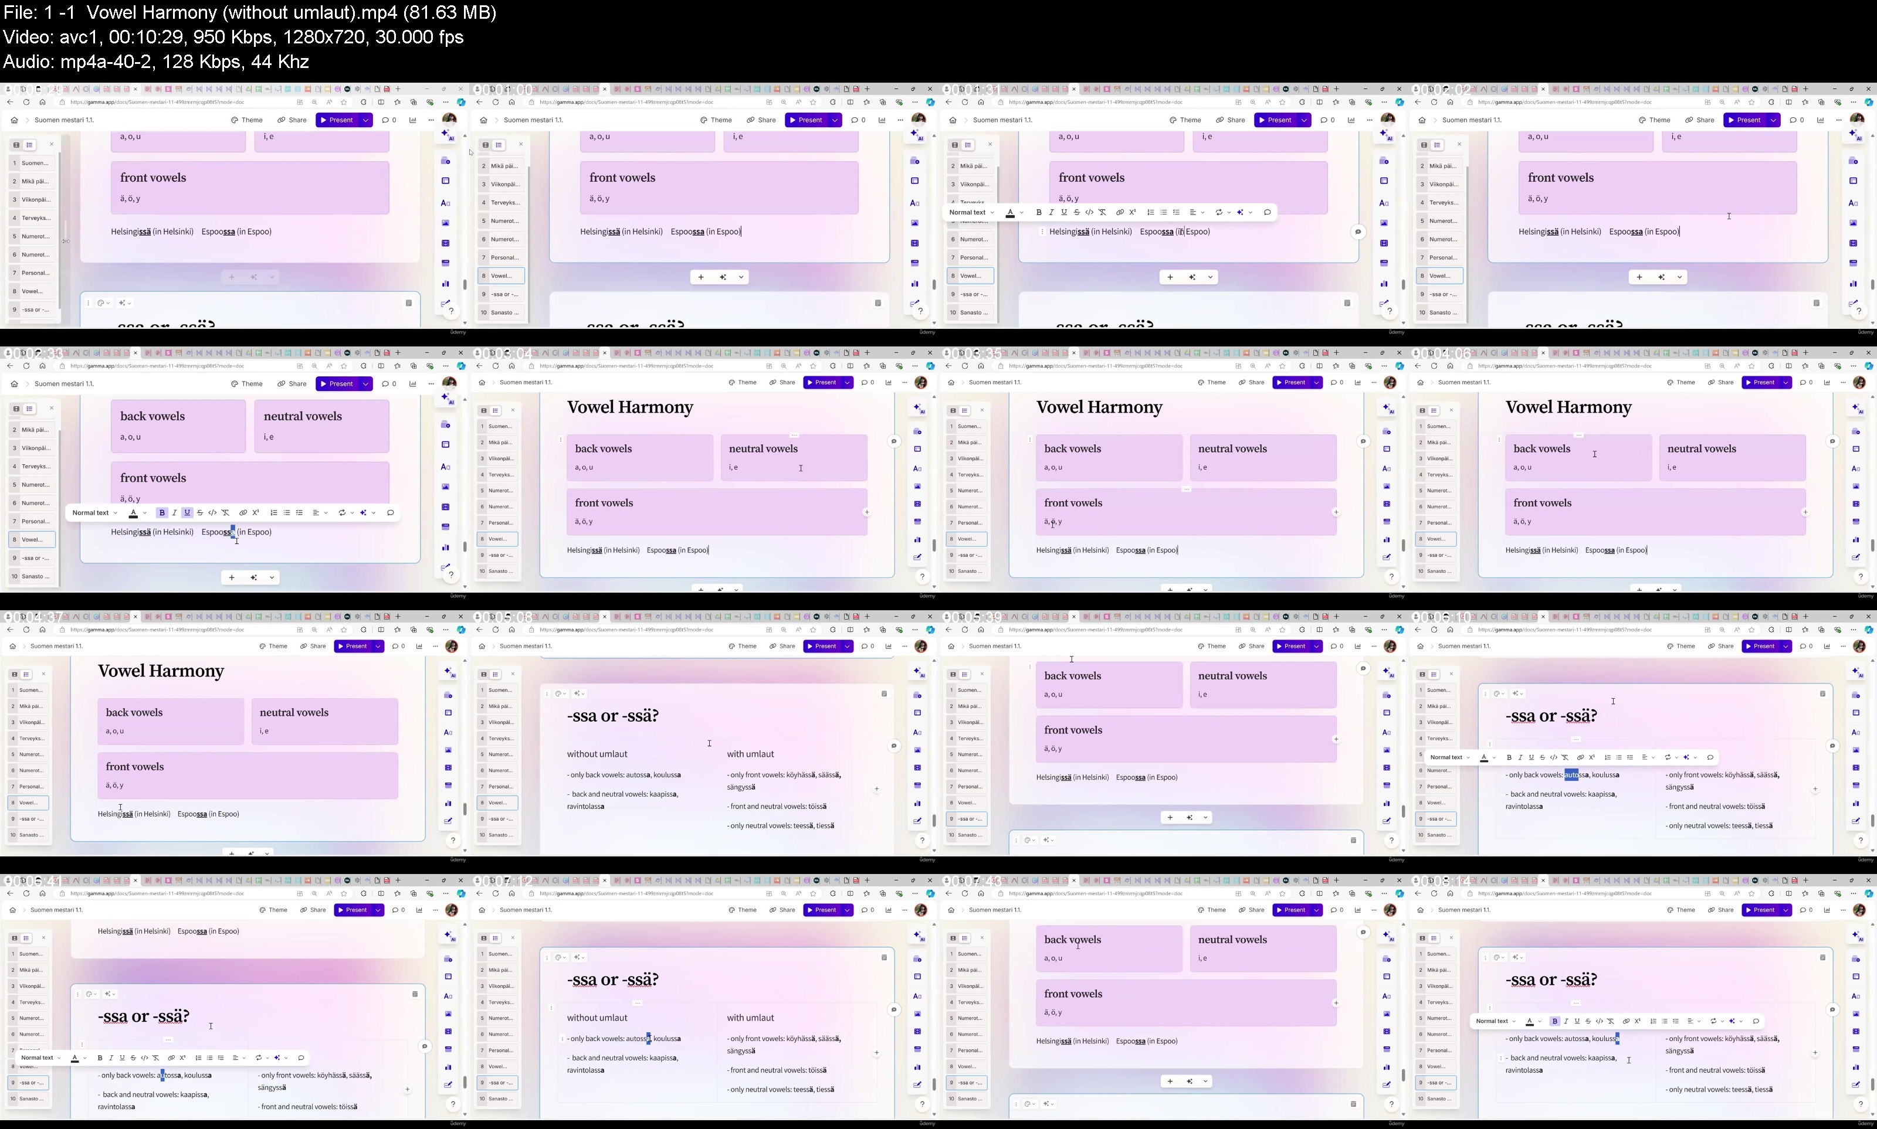Click 'Suomen mestari 1.1.' breadcrumb in the 00:07:43 frame
1877x1129 pixels.
click(994, 911)
